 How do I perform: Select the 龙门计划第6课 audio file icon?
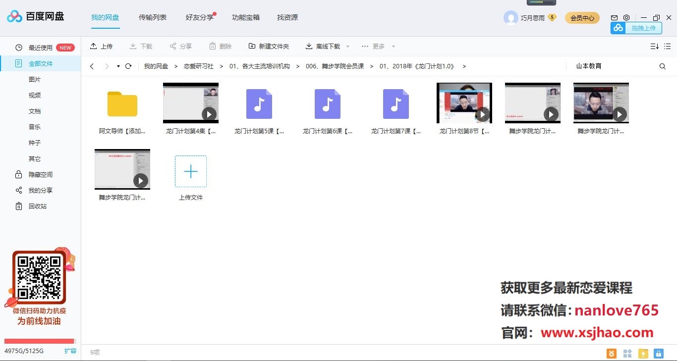328,103
